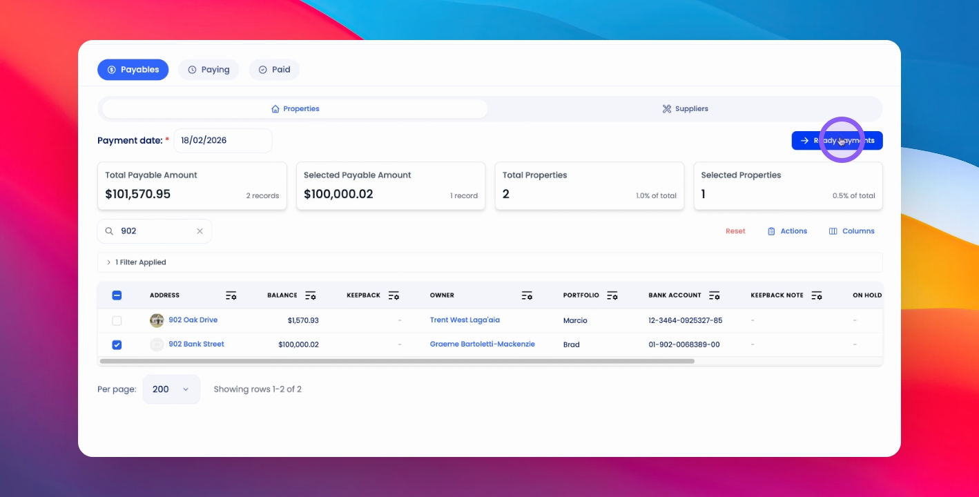This screenshot has width=979, height=497.
Task: Click the Selected Payable Amount card
Action: pyautogui.click(x=391, y=186)
